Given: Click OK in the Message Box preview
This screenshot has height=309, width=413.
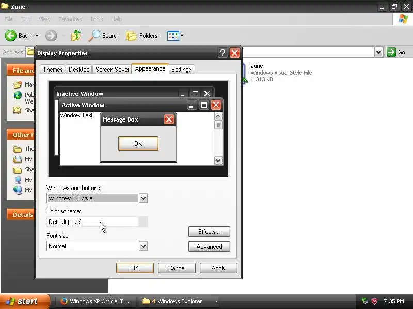Looking at the screenshot, I should click(x=138, y=144).
